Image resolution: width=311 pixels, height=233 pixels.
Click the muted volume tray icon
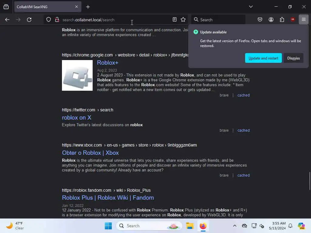262,226
